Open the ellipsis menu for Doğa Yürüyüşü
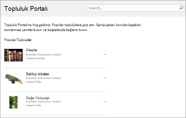 [x=105, y=101]
